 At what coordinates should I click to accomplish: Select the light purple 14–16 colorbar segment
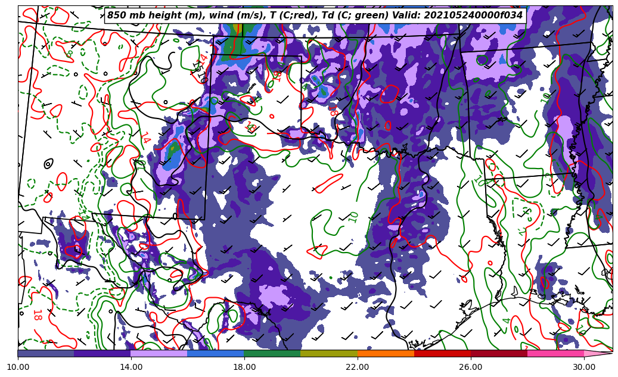click(x=159, y=353)
